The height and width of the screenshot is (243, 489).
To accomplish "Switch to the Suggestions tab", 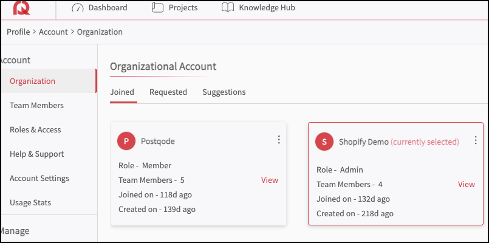I will pyautogui.click(x=224, y=92).
